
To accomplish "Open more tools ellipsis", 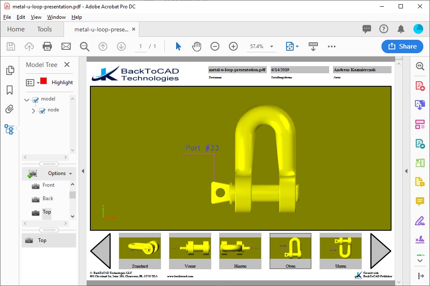I will point(332,46).
